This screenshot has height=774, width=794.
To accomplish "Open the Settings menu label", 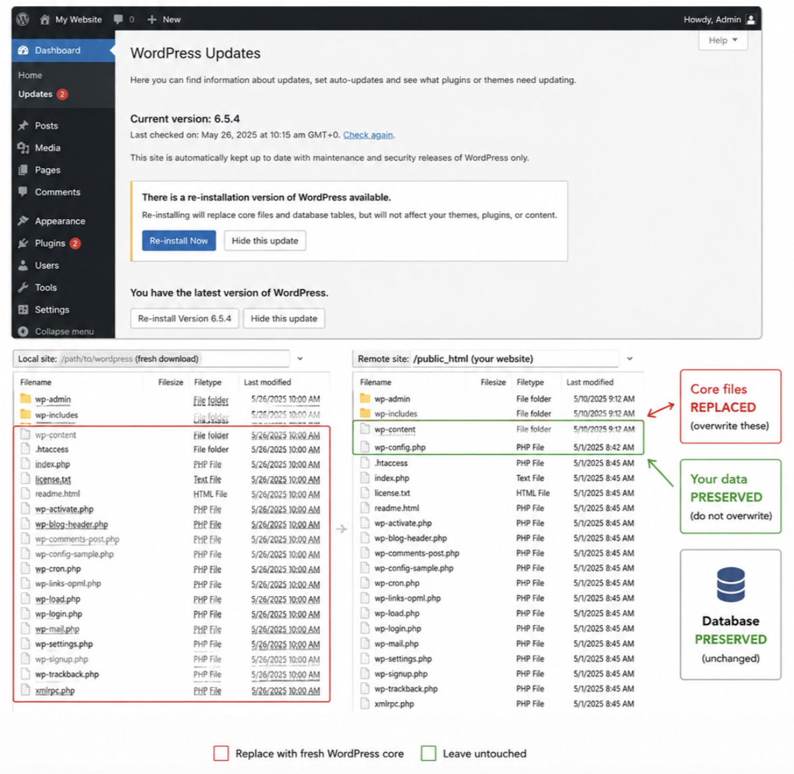I will click(x=52, y=310).
